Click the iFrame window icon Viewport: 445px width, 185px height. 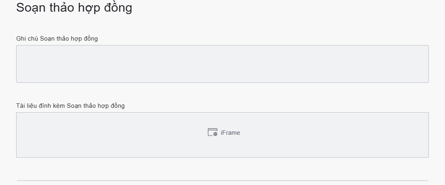[212, 132]
